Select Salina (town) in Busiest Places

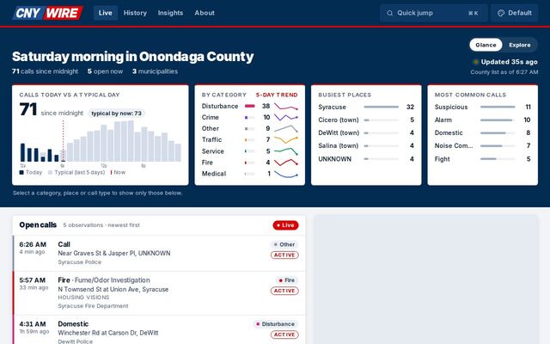[x=366, y=145]
